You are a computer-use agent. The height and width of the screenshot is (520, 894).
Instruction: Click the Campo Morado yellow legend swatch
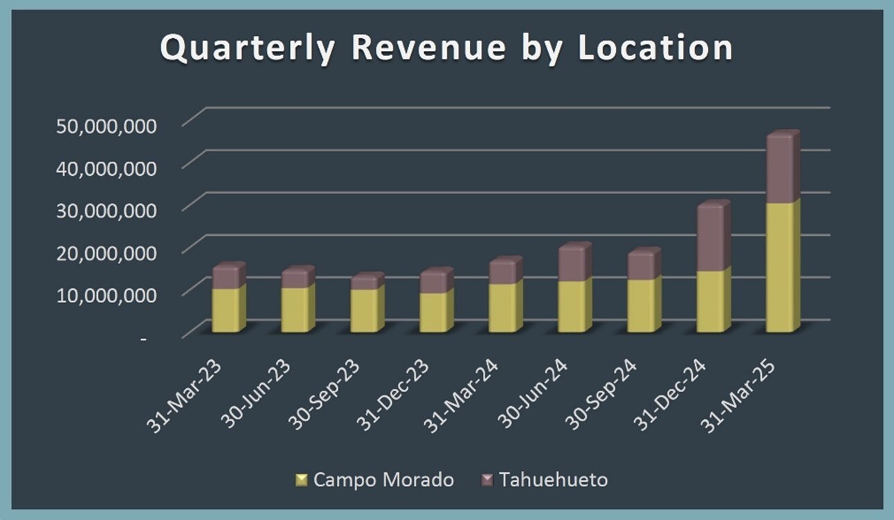301,480
